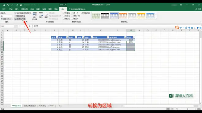Open the Sheet4 sheet tab

[51, 106]
